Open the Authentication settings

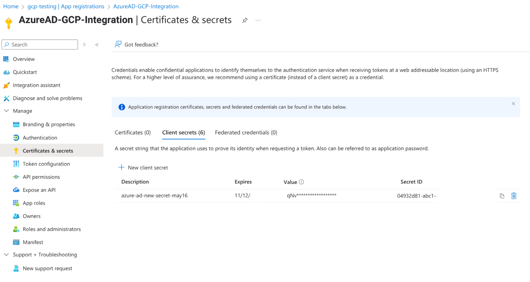pos(40,137)
